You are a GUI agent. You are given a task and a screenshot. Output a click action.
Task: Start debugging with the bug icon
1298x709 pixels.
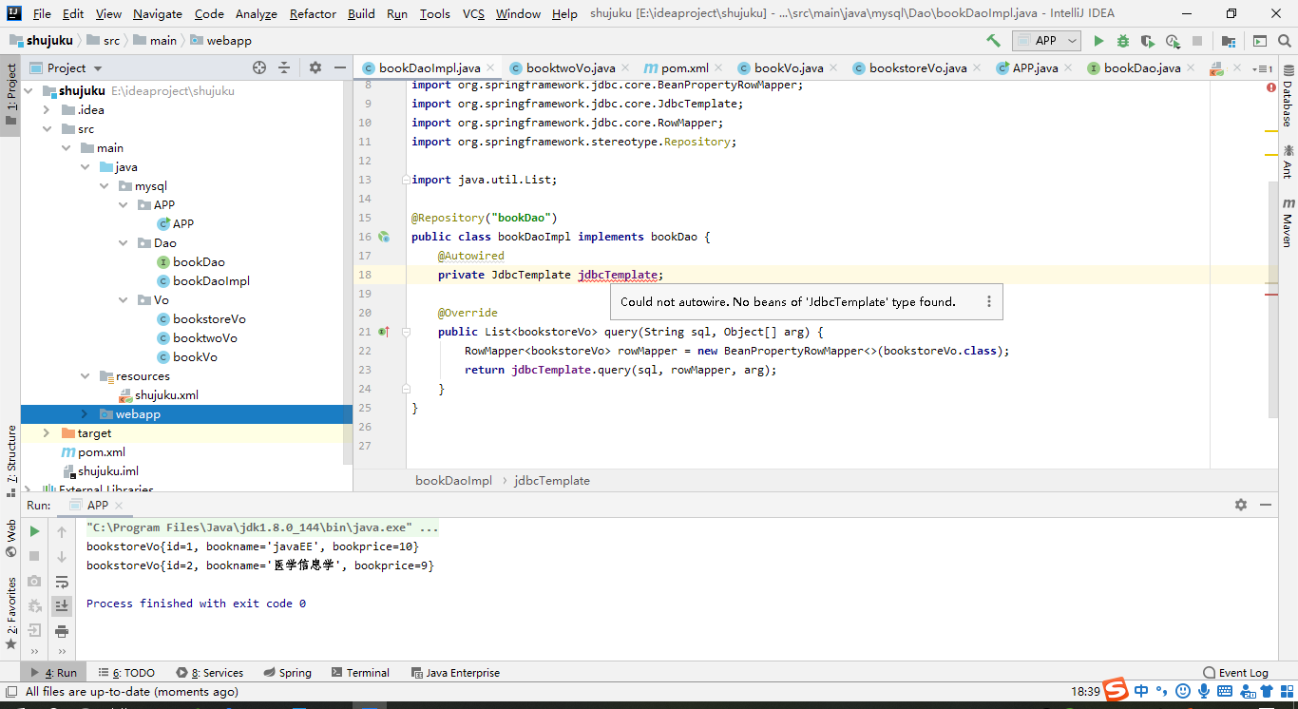click(x=1123, y=41)
